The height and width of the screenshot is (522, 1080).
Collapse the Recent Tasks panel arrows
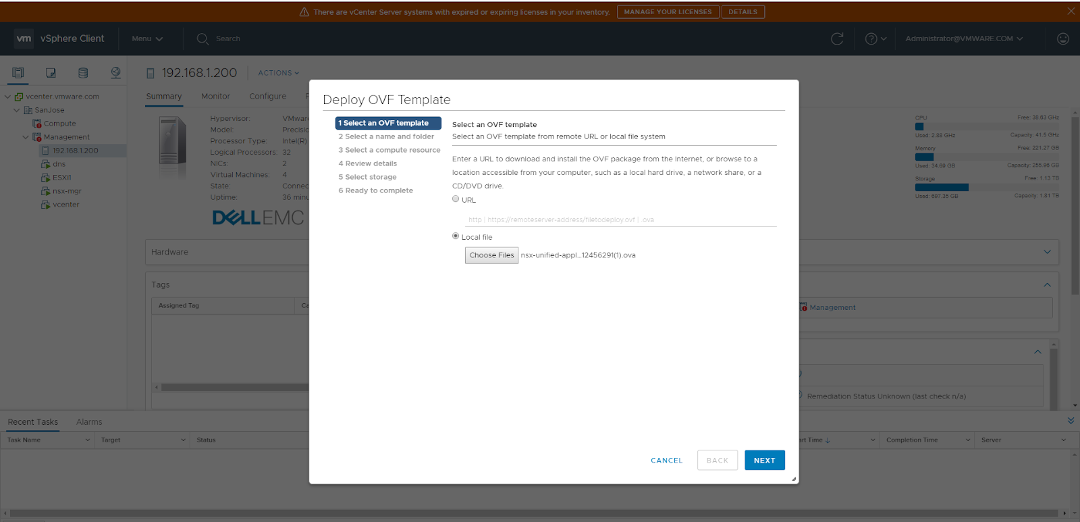(x=1071, y=421)
